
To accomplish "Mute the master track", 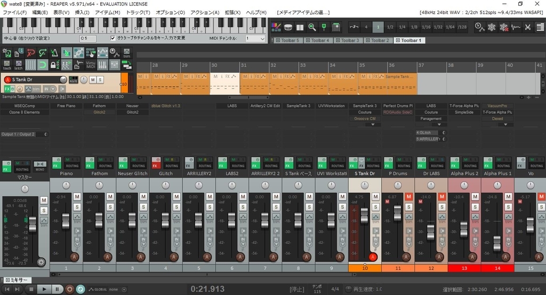I will (x=44, y=200).
